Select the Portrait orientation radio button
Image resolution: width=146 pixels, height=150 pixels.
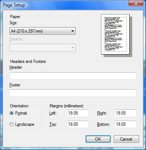12,113
